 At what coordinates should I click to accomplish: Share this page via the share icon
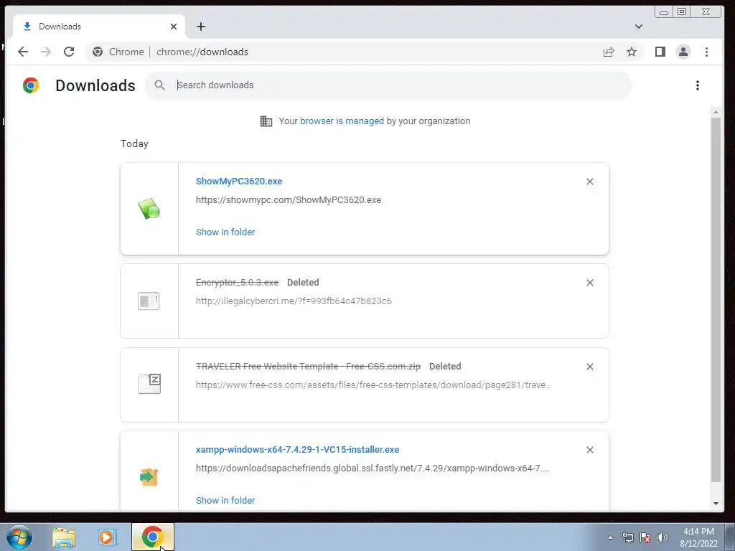pos(609,52)
